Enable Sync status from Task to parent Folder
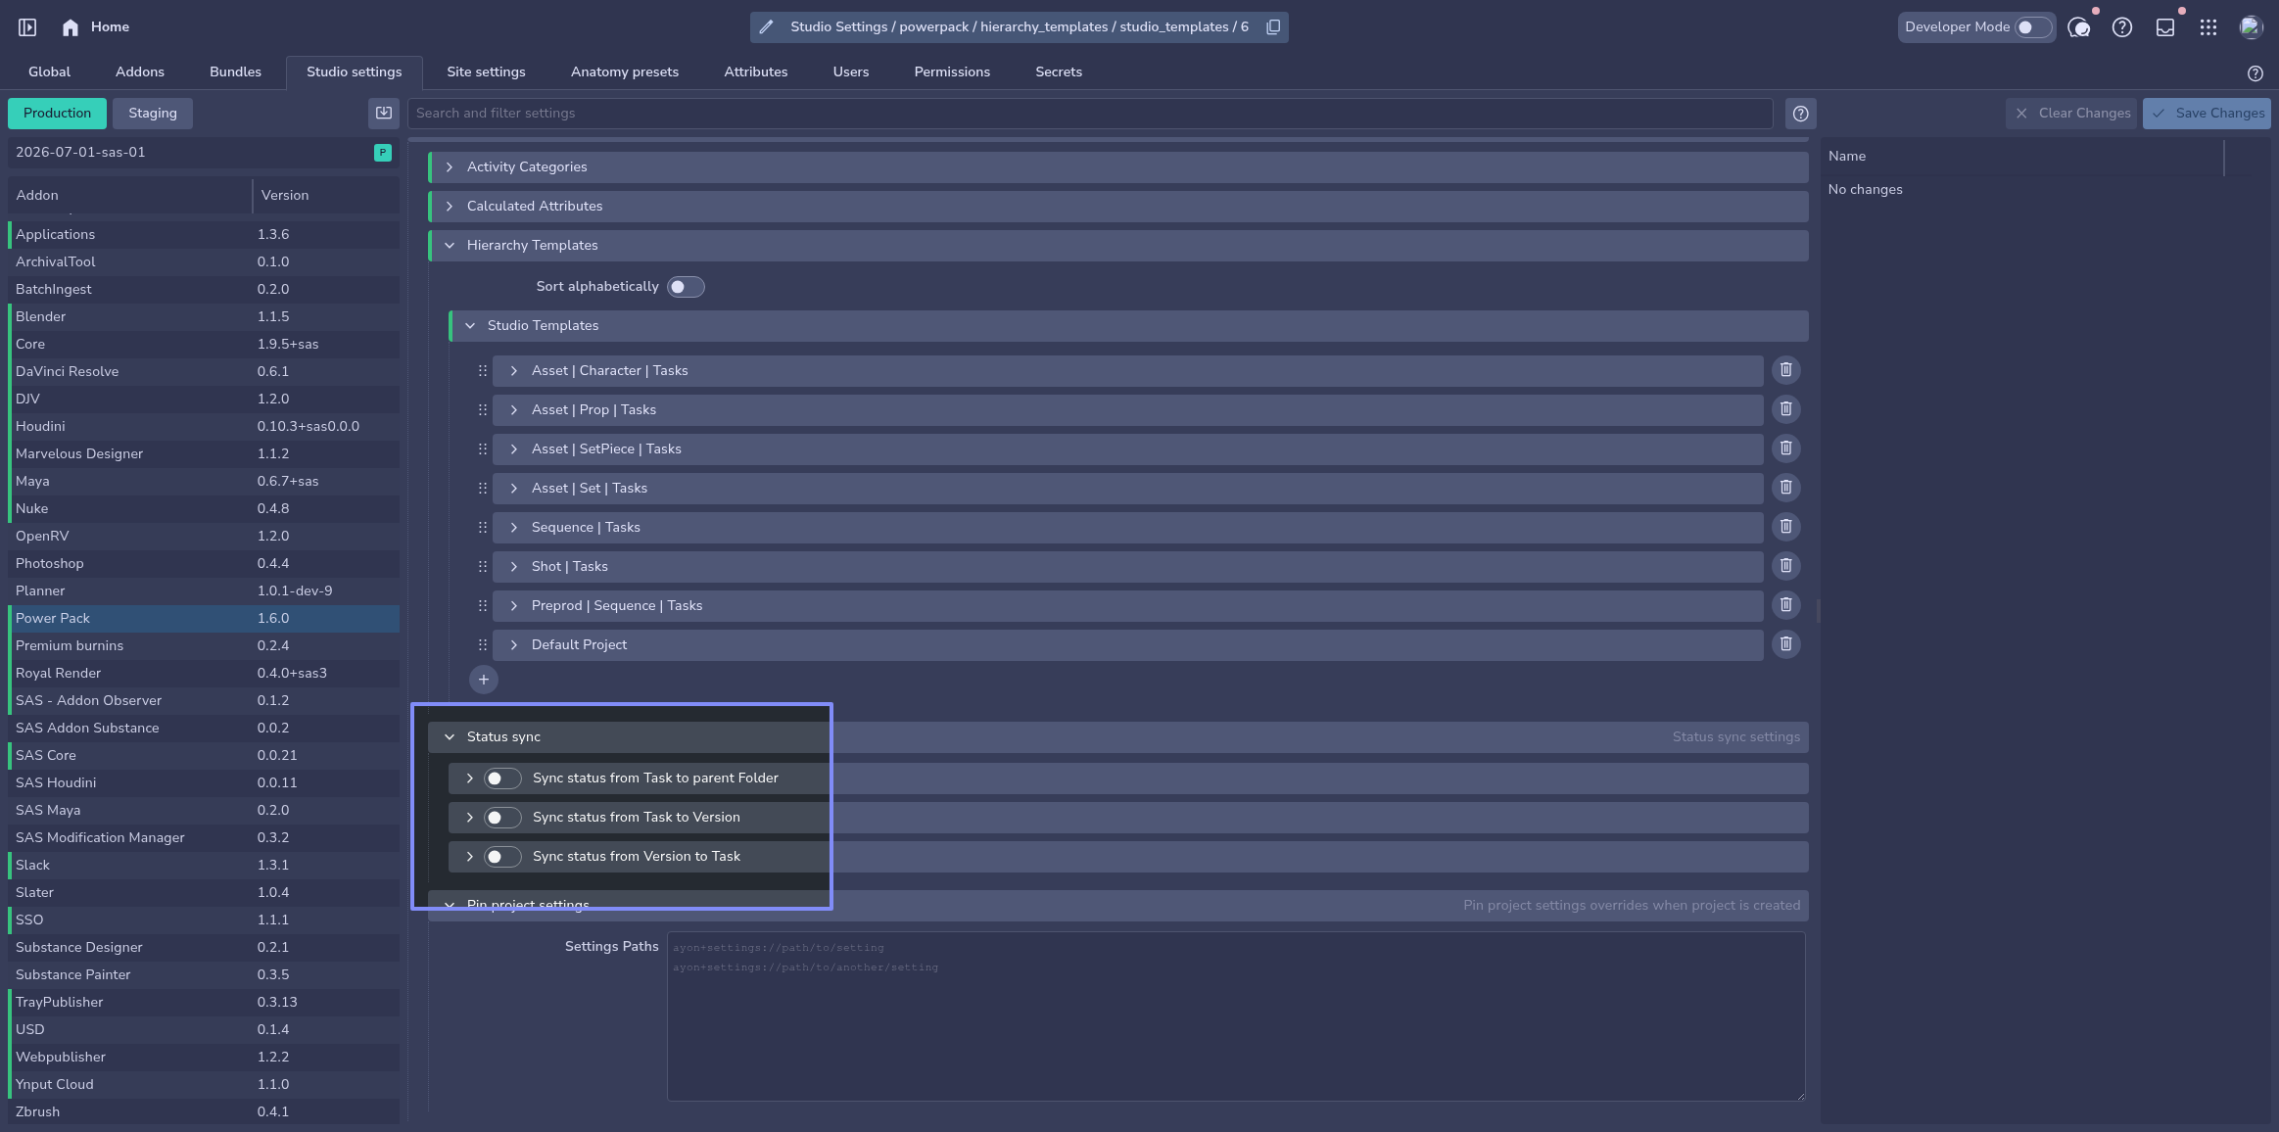 click(x=502, y=778)
